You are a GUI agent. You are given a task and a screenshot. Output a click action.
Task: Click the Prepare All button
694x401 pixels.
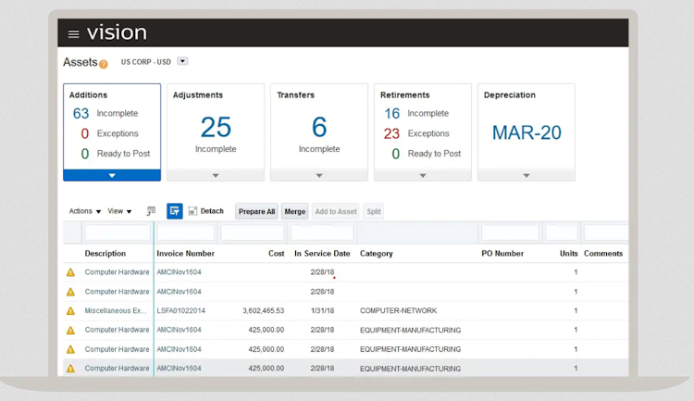pos(256,211)
